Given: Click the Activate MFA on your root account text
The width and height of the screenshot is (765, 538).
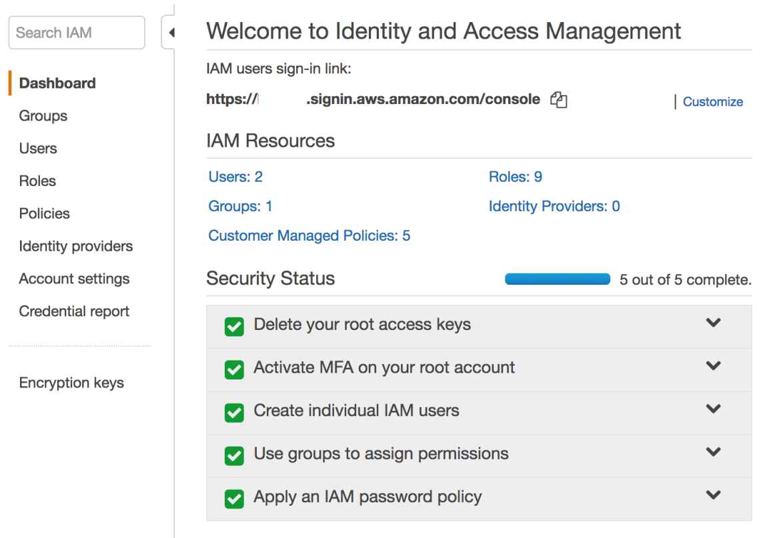Looking at the screenshot, I should coord(384,367).
